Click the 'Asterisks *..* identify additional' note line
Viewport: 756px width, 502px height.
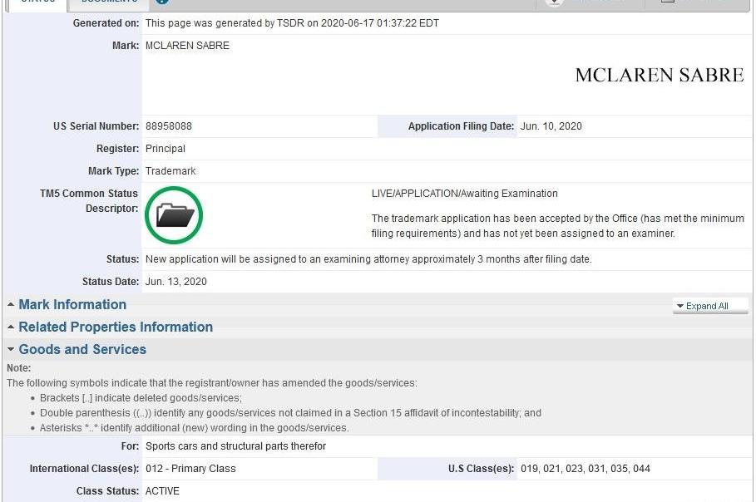(194, 428)
